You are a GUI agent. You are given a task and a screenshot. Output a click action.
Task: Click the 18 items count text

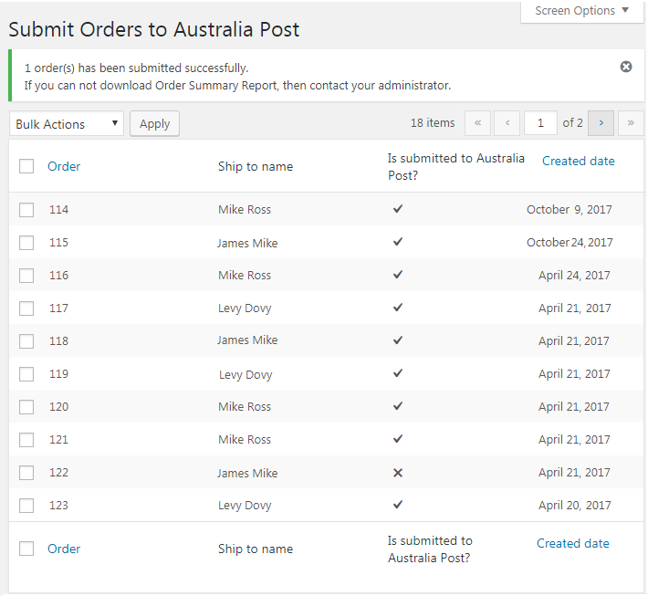click(433, 122)
